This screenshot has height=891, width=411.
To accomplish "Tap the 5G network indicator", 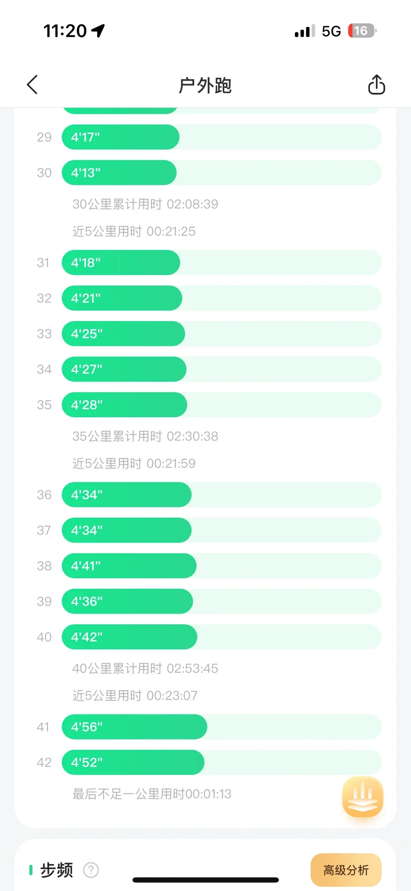I will [x=331, y=31].
